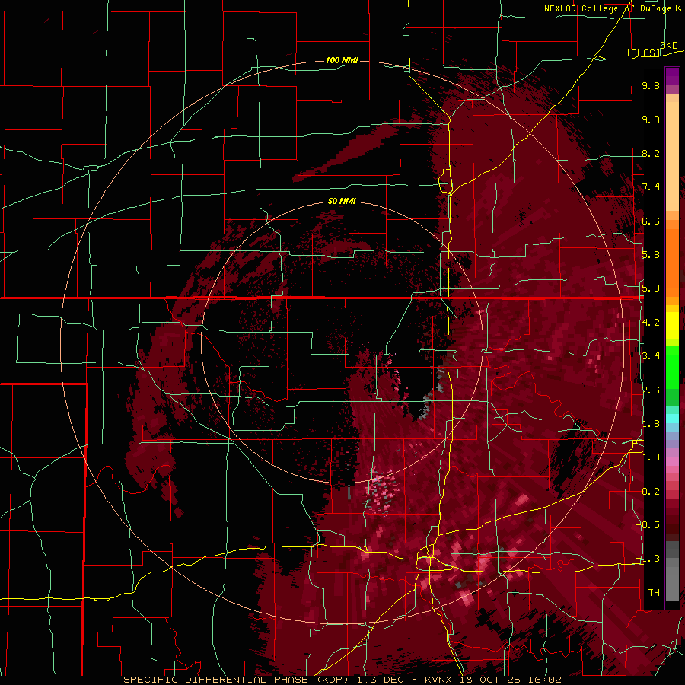
Task: Click the 9.0 value on the scale
Action: (x=651, y=119)
